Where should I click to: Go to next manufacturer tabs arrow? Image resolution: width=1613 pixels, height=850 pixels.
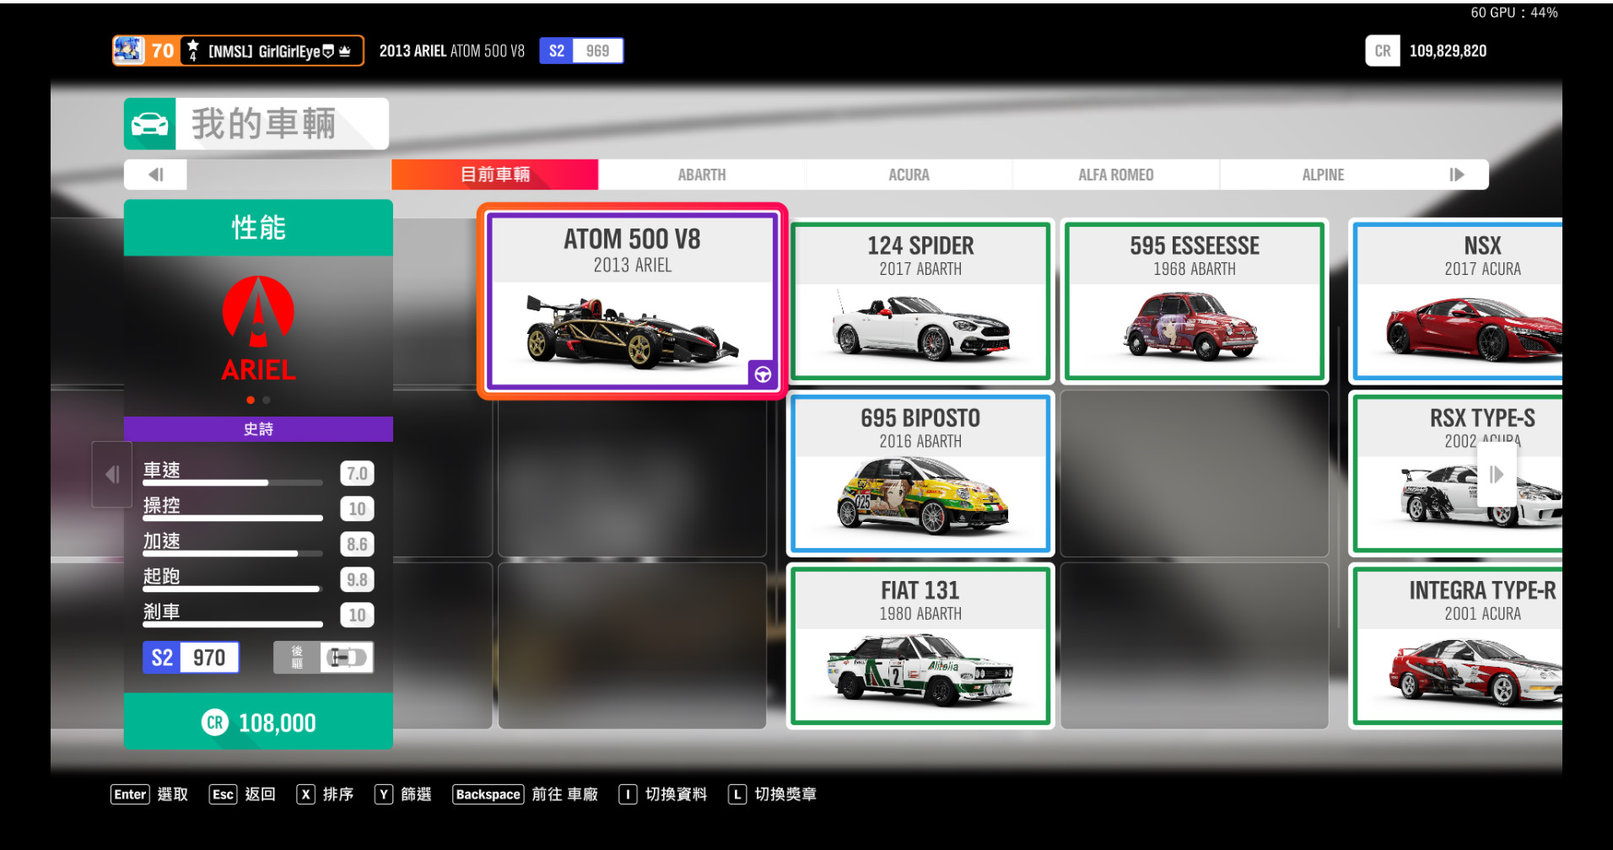tap(1457, 175)
